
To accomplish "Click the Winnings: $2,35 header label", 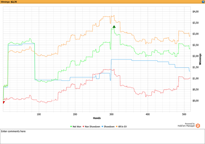I will [9, 2].
